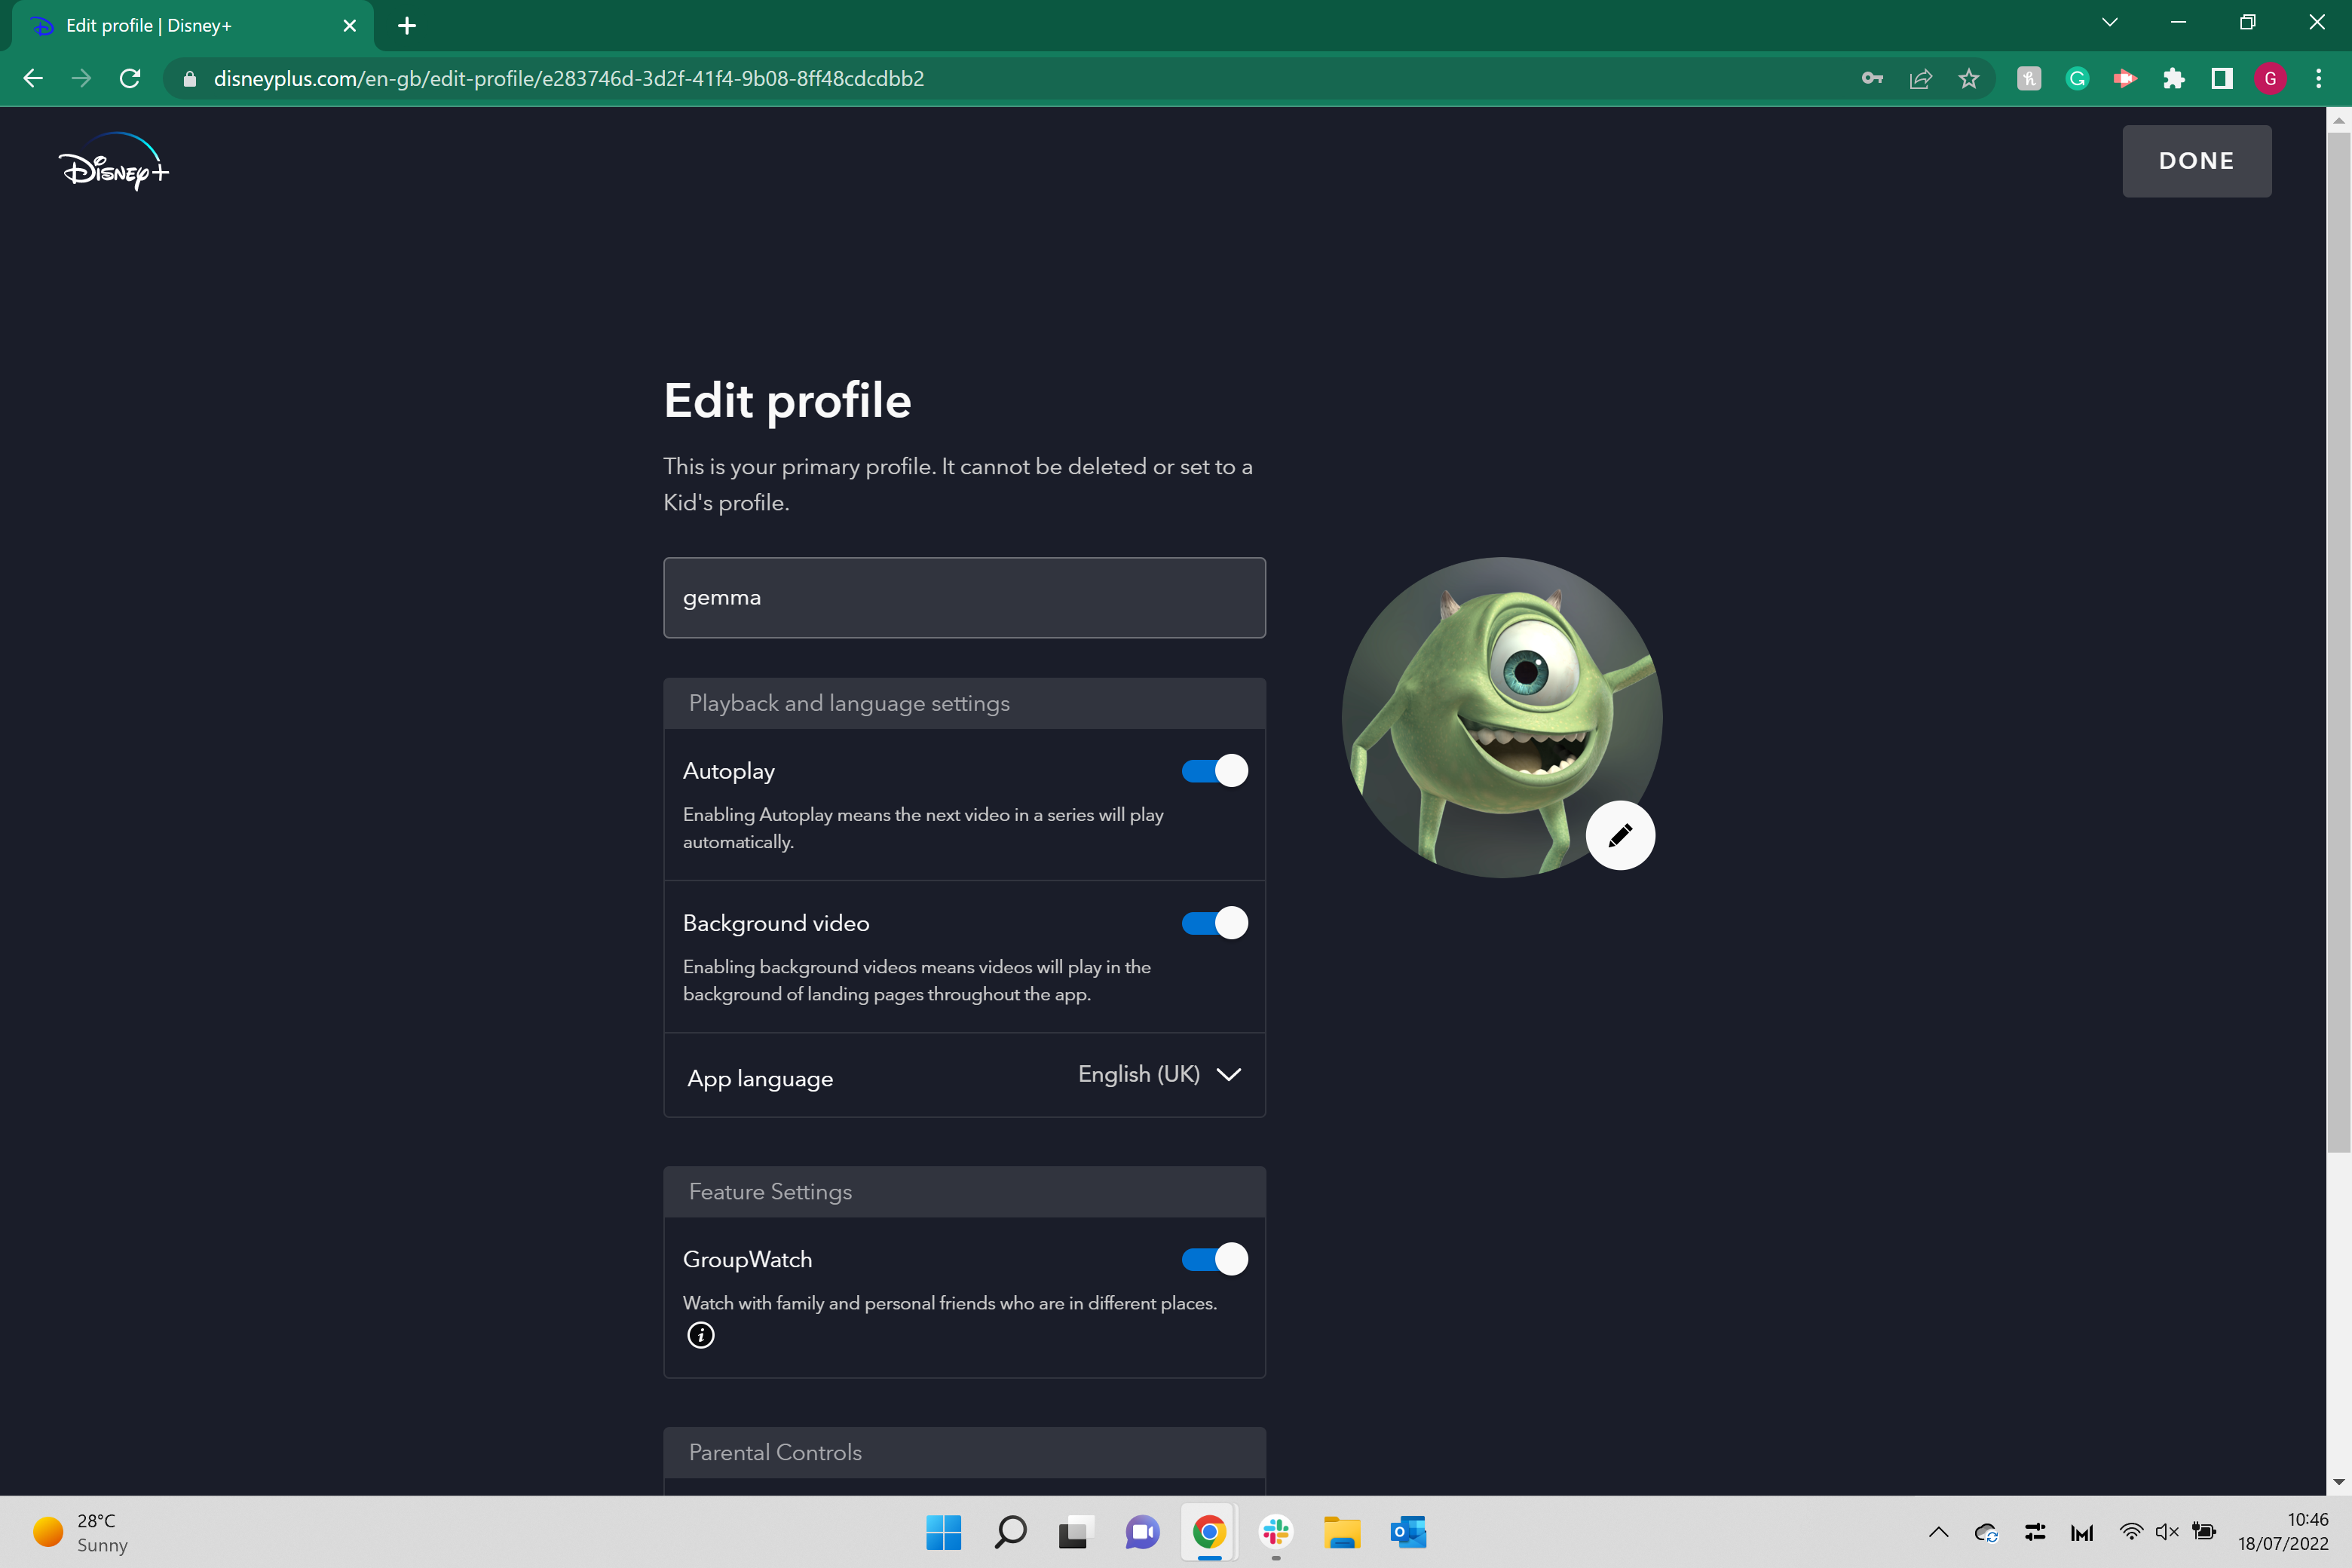
Task: Click the Grammarly extension icon
Action: point(2077,78)
